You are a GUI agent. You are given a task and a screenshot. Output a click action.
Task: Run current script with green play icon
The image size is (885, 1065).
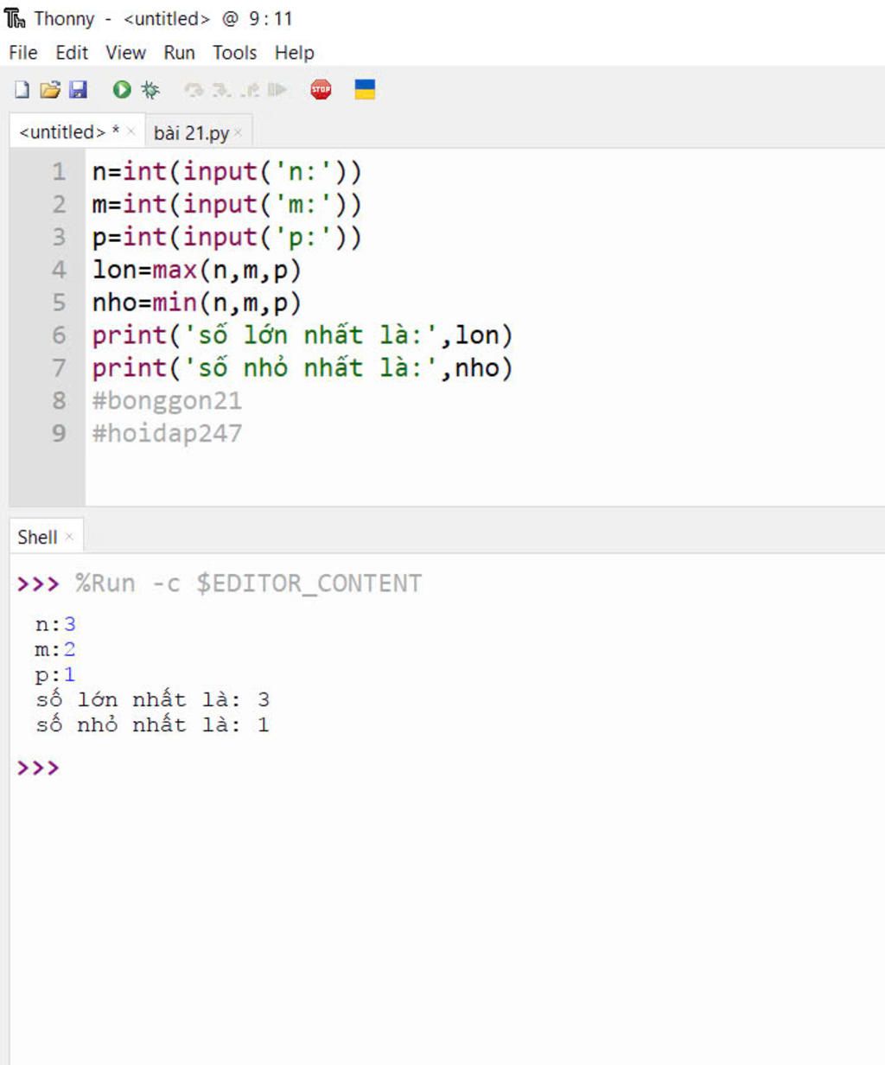click(122, 89)
